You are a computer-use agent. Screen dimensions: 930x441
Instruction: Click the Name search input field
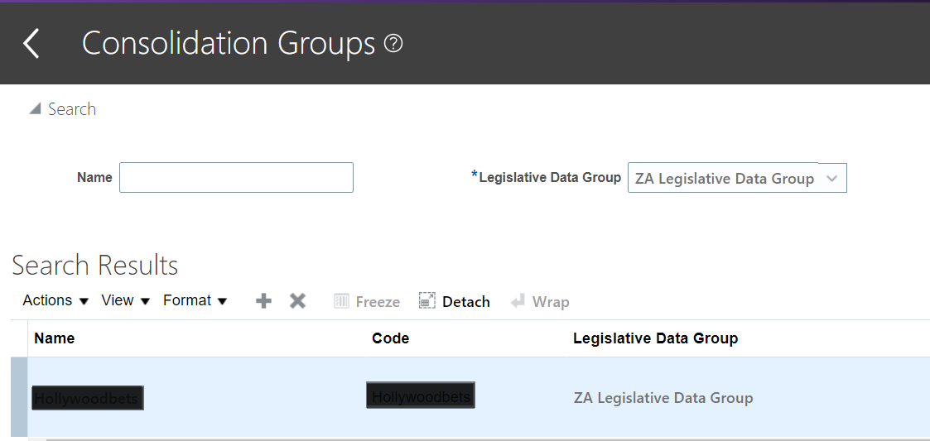click(x=236, y=177)
